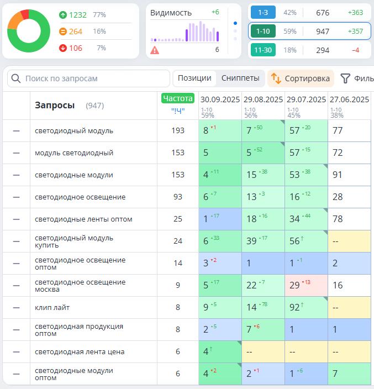Click the warning triangle under the Видимость chart
This screenshot has width=374, height=389.
pyautogui.click(x=155, y=50)
